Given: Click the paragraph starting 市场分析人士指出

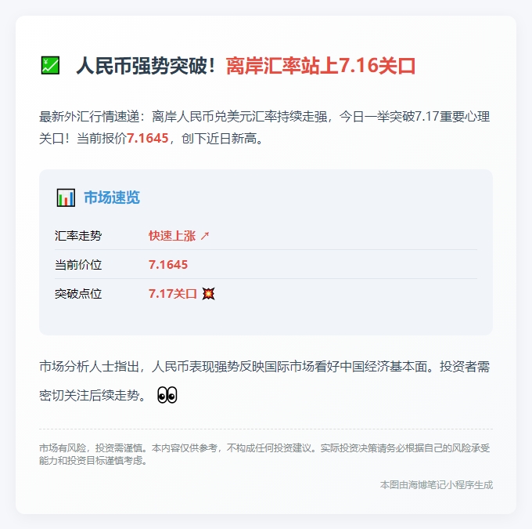Looking at the screenshot, I should (264, 381).
